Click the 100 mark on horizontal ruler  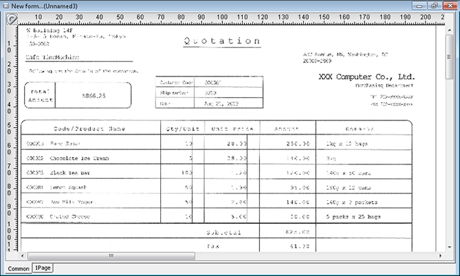[x=222, y=17]
